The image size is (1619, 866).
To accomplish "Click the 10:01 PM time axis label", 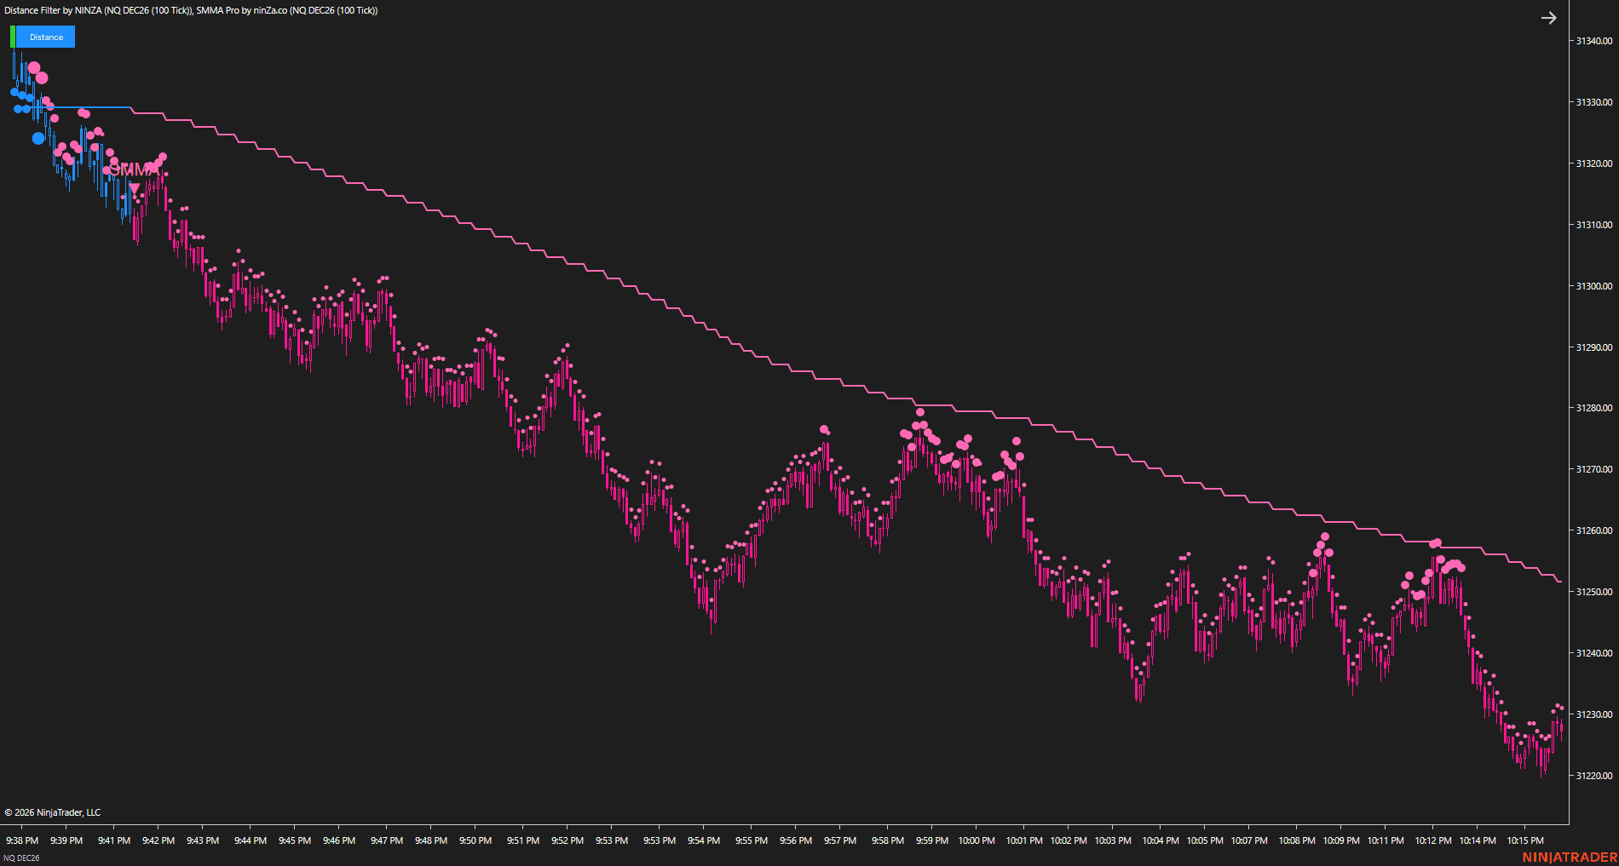I will (1024, 840).
